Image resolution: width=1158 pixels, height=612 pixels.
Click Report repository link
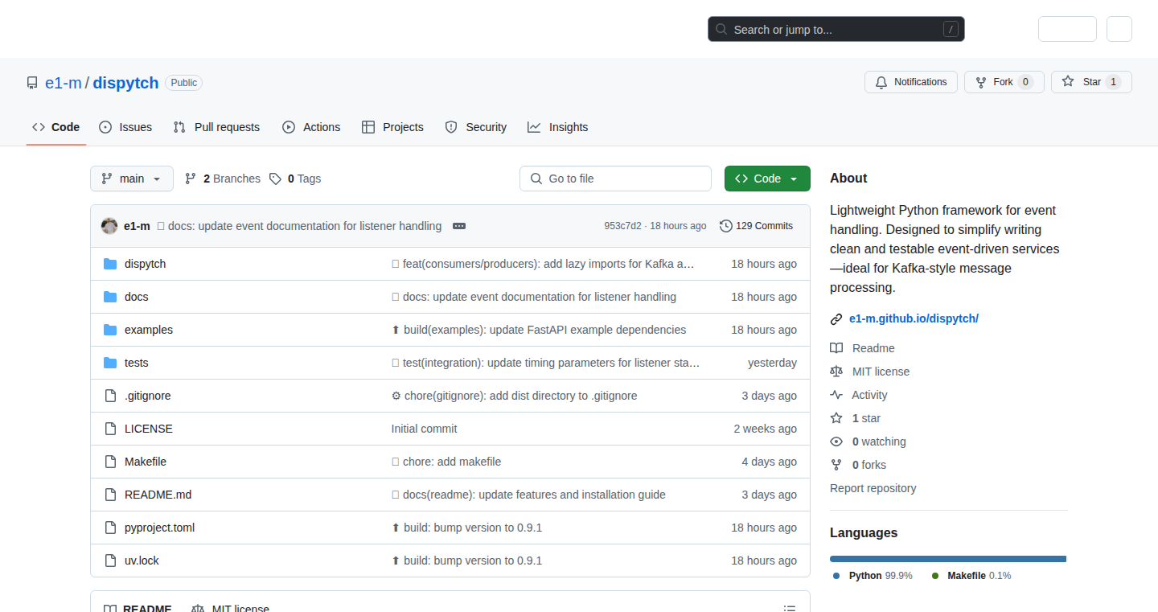pos(873,488)
